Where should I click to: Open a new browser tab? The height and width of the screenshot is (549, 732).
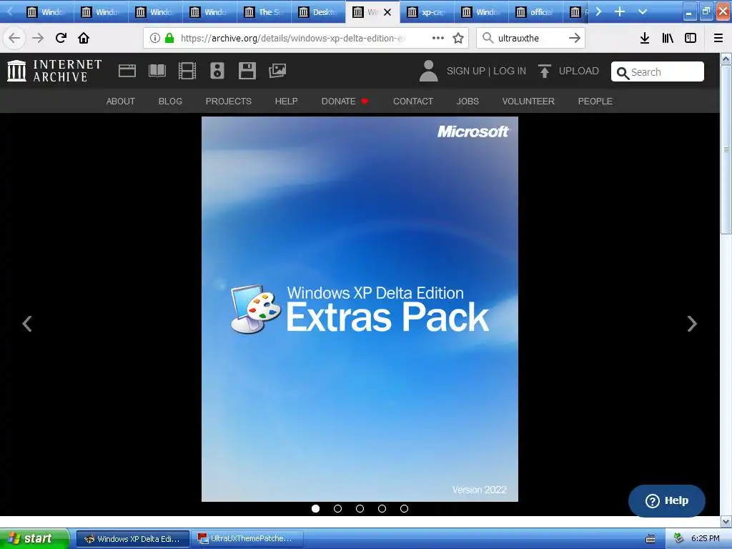(620, 11)
